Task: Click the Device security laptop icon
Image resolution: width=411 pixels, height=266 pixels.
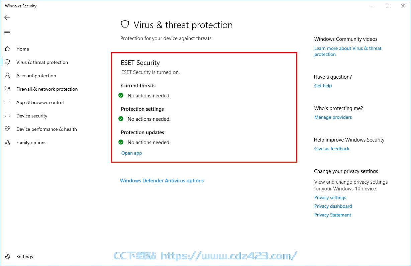Action: coord(7,115)
